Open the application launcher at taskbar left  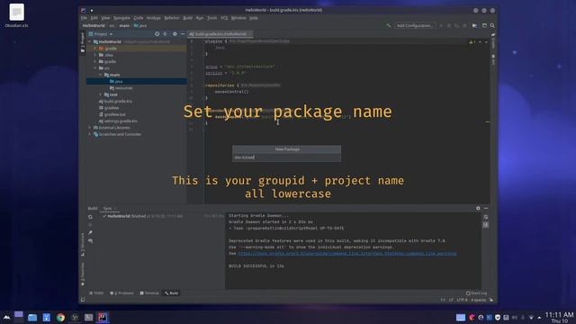pos(6,317)
